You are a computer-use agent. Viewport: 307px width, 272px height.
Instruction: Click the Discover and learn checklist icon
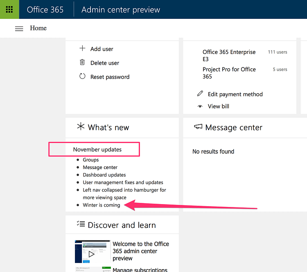[81, 224]
